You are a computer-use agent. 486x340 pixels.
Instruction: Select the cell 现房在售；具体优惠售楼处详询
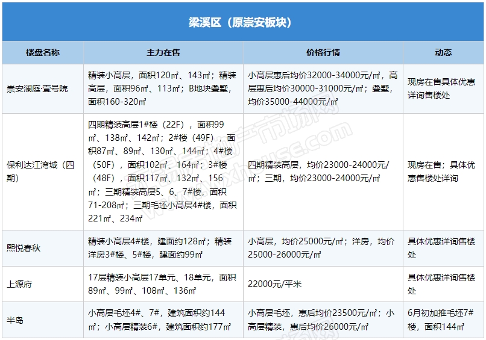443,172
